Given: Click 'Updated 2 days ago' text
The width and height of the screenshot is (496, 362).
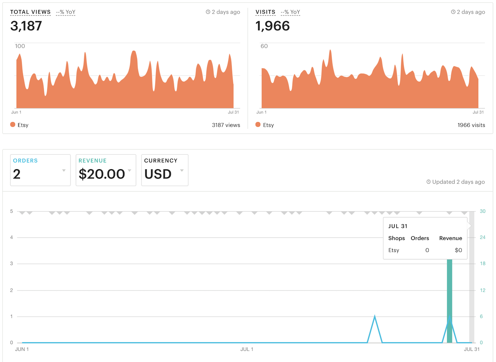Looking at the screenshot, I should (458, 182).
